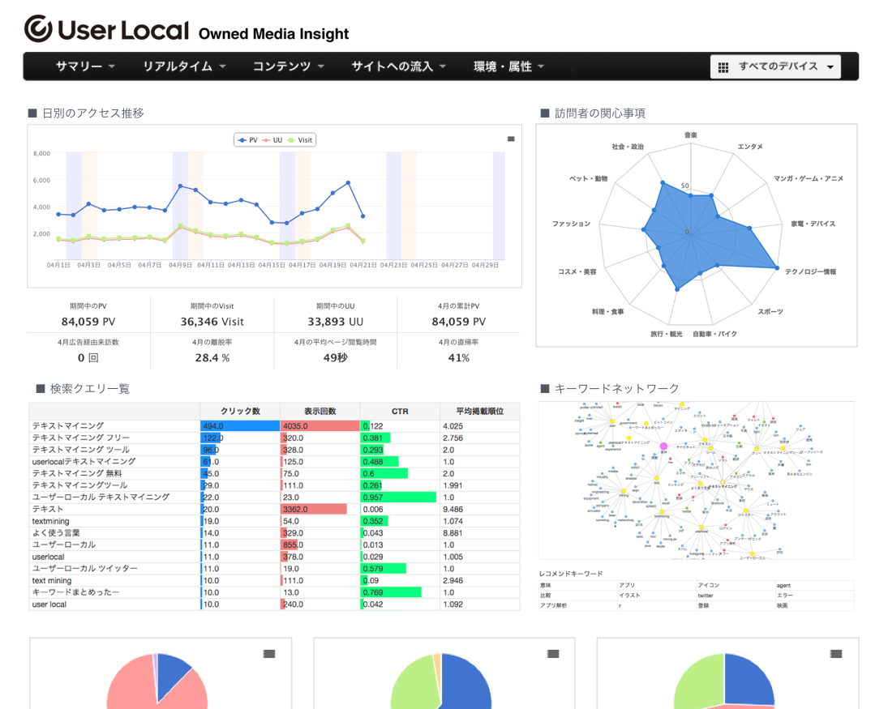888x709 pixels.
Task: Sort table by クリック数 column header
Action: (240, 412)
